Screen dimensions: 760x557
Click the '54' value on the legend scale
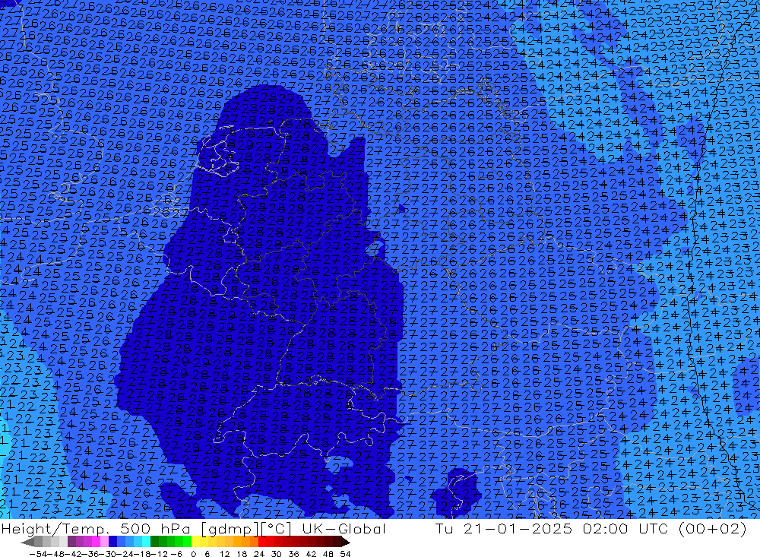[345, 554]
